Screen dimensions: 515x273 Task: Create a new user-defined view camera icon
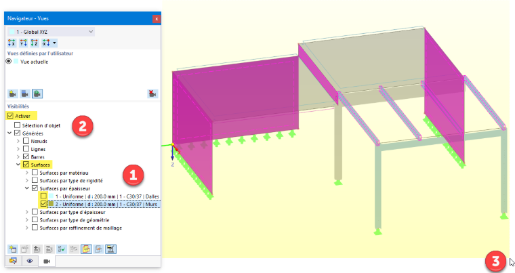pyautogui.click(x=12, y=94)
